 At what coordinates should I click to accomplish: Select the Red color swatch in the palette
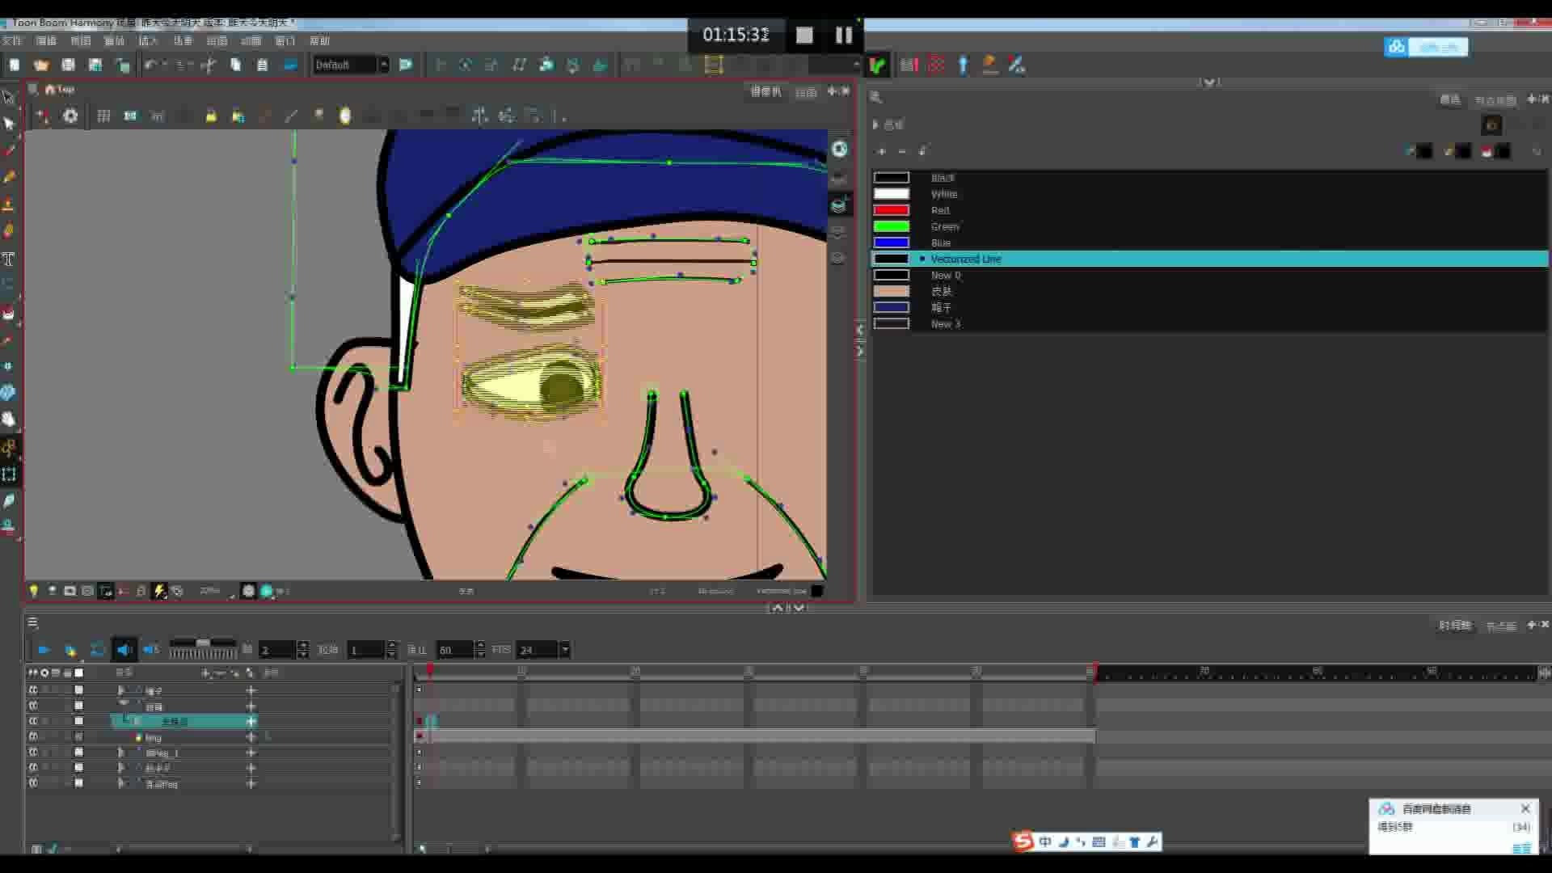(x=892, y=209)
